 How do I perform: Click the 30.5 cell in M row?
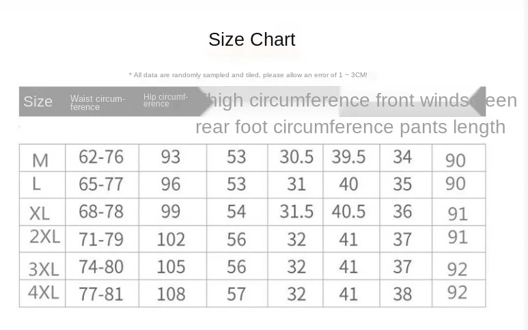click(x=296, y=157)
